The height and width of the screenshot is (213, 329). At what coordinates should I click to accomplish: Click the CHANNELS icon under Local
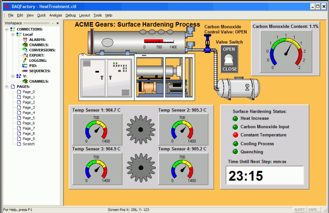(25, 45)
